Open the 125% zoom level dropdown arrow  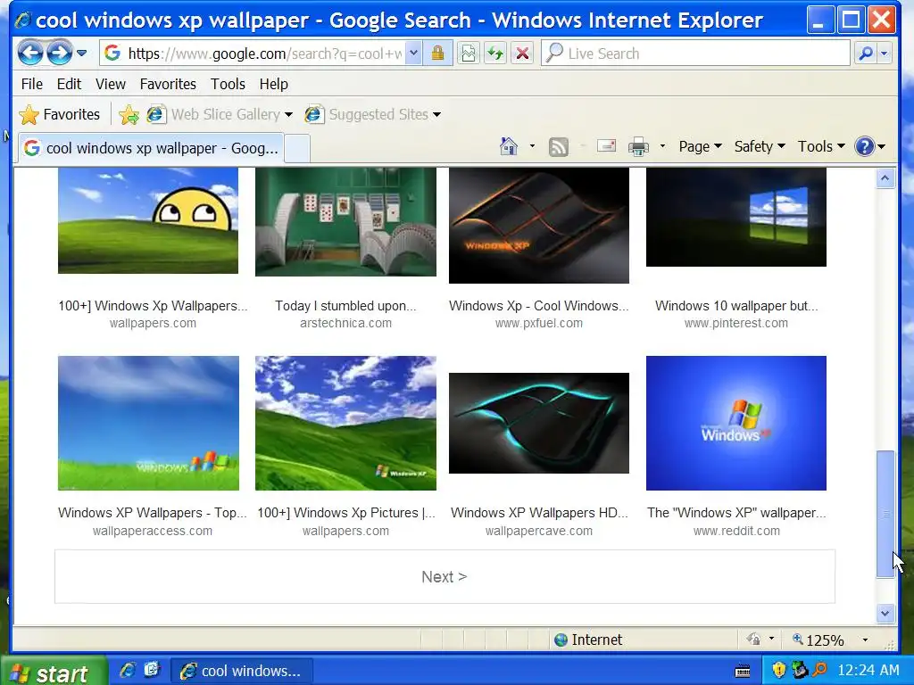(865, 640)
